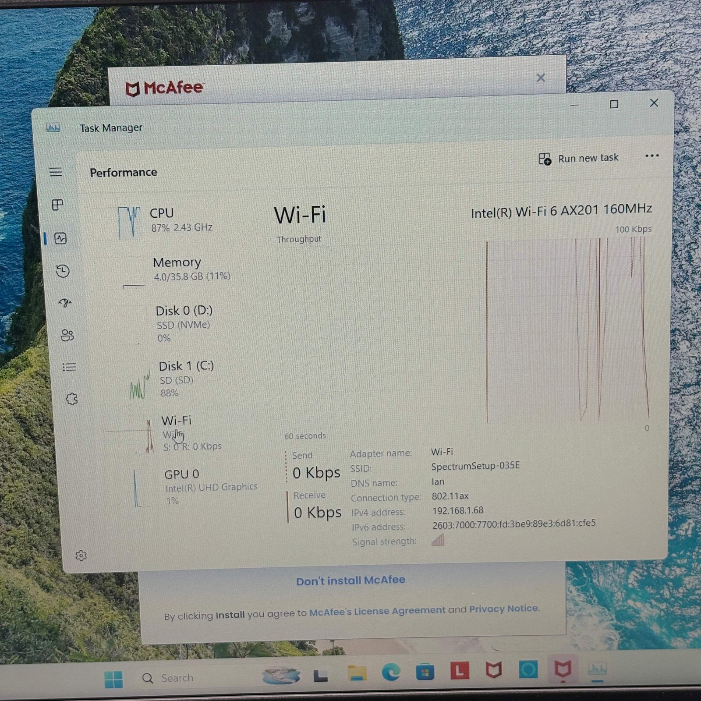This screenshot has width=701, height=701.
Task: Click Don't install McAfee link
Action: point(350,581)
